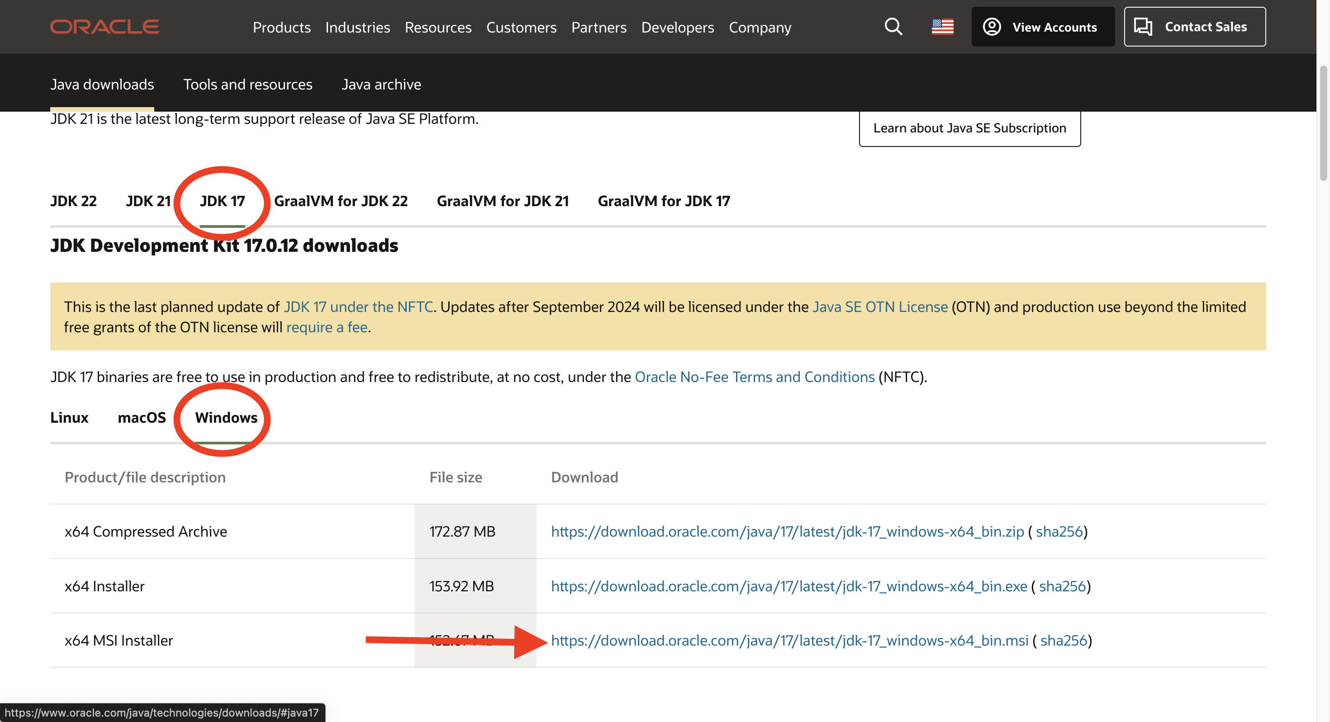Viewport: 1330px width, 722px height.
Task: Click the Contact Sales button
Action: coord(1194,27)
